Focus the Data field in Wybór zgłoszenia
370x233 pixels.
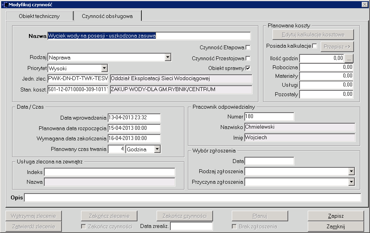point(269,161)
